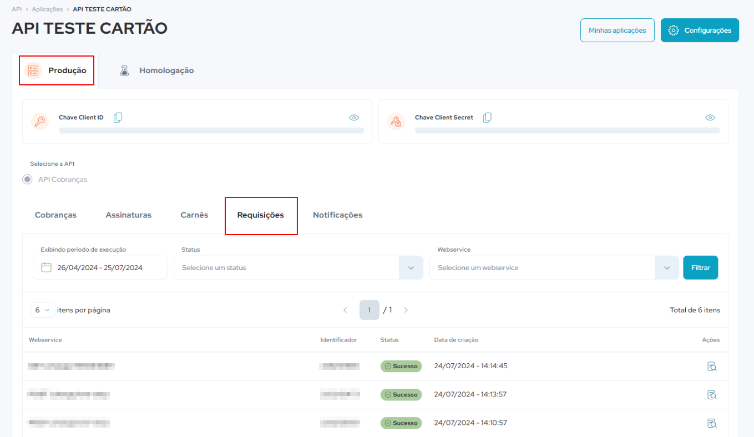
Task: Click the calendar icon in period field
Action: [47, 267]
